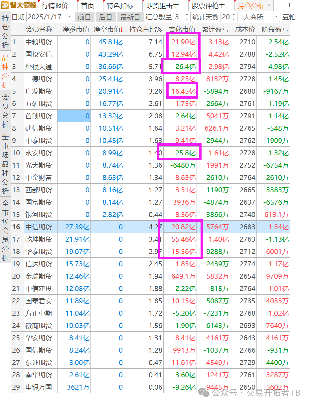Click 27.39亿 net long value
This screenshot has width=310, height=405.
point(77,227)
